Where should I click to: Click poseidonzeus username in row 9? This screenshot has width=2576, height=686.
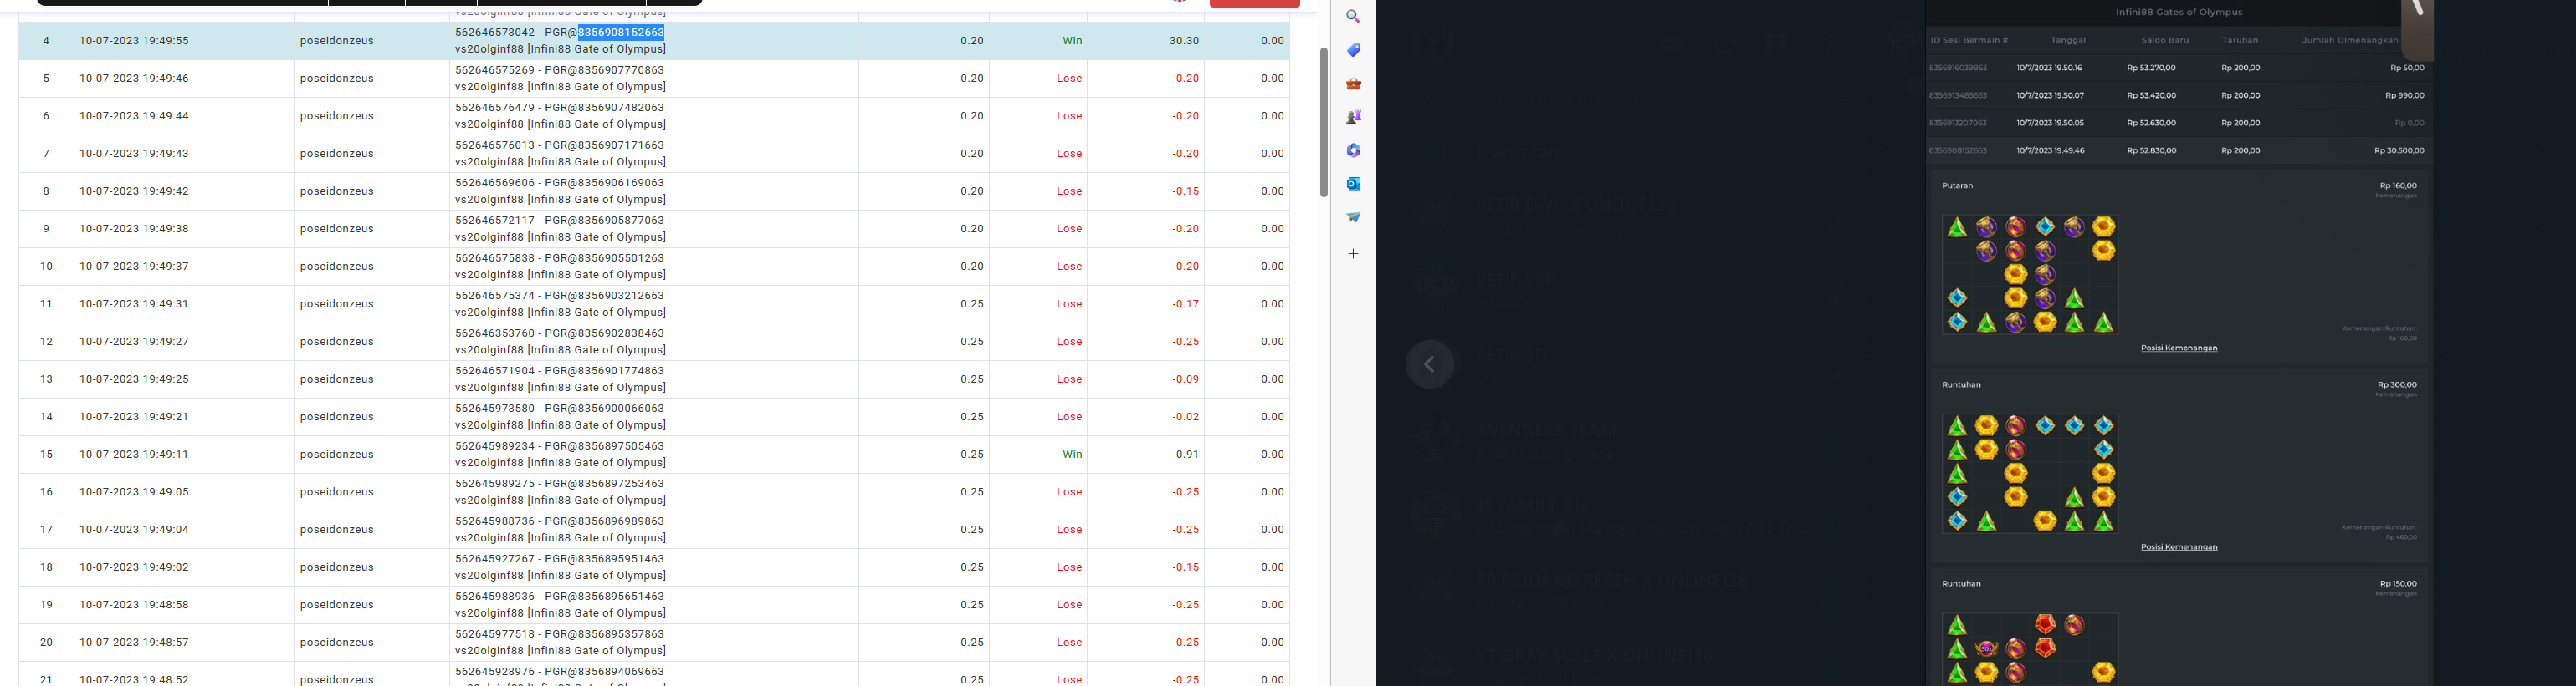337,229
